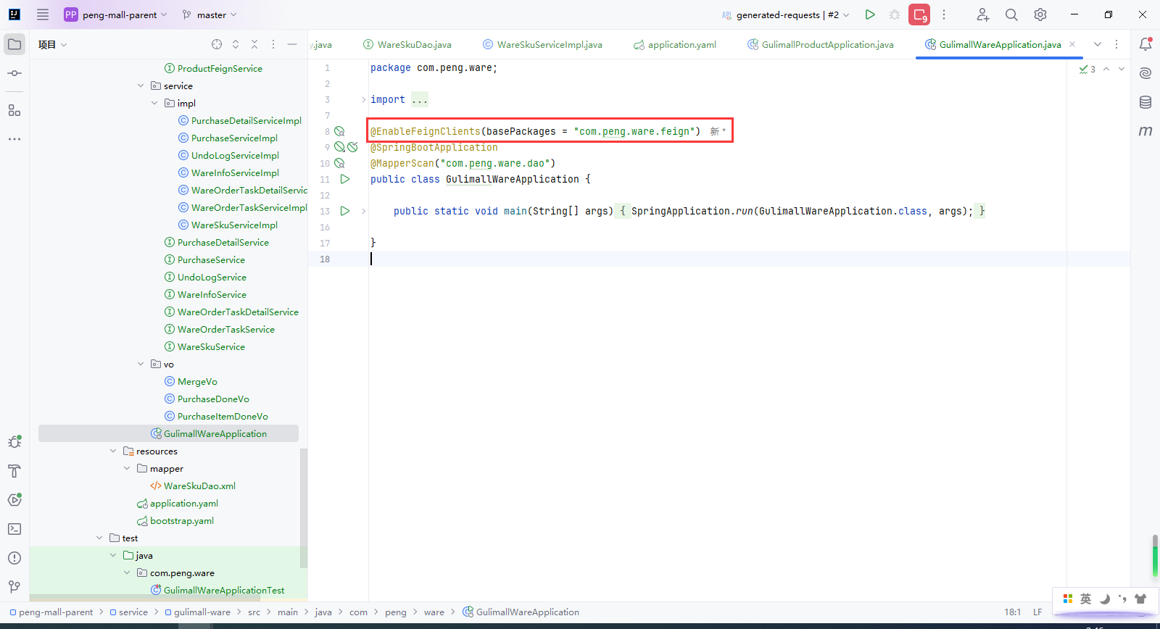The height and width of the screenshot is (629, 1160).
Task: Go to next highlighted problem arrow
Action: tap(1122, 69)
